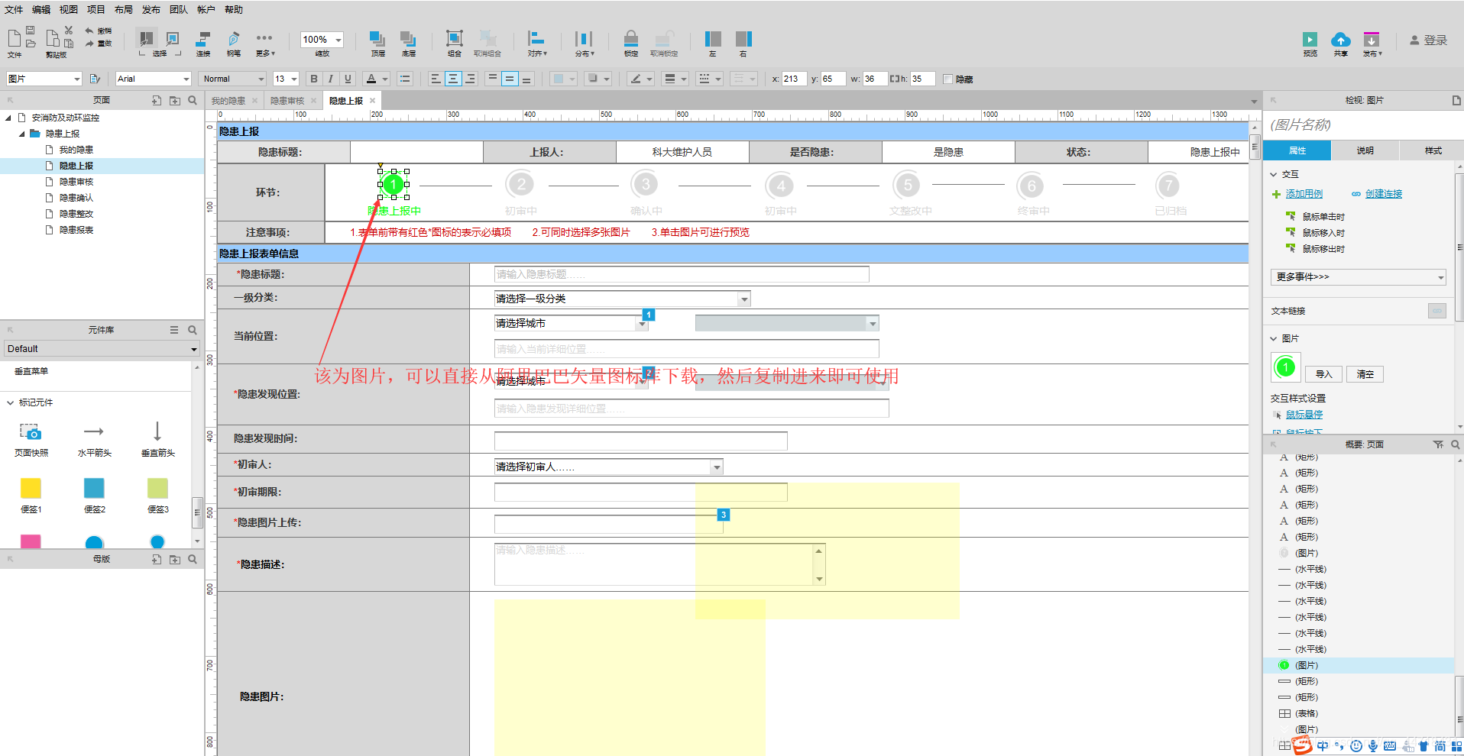
Task: Click the 清空 (Clear) image button
Action: point(1365,374)
